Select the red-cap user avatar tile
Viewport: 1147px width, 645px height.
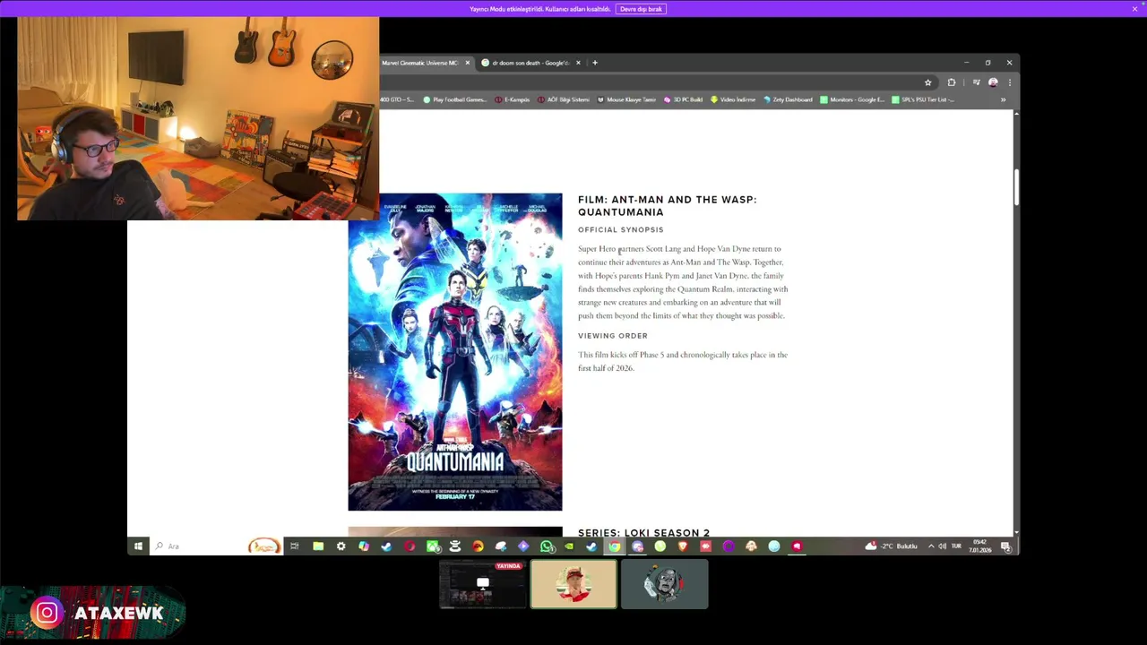[573, 584]
